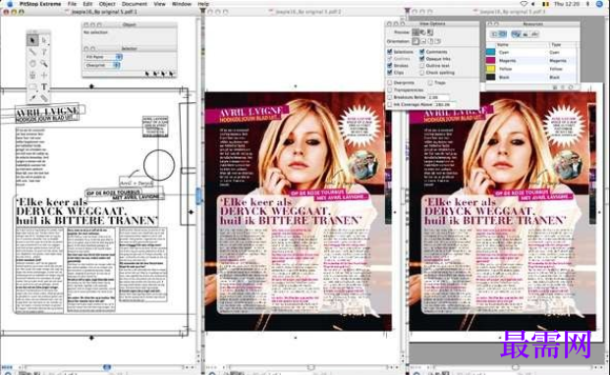Enable the Outline text checkbox
Viewport: 610px width, 375px height.
tap(421, 66)
